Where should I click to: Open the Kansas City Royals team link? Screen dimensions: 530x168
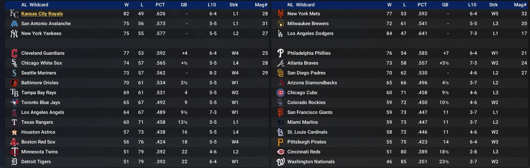tap(42, 14)
